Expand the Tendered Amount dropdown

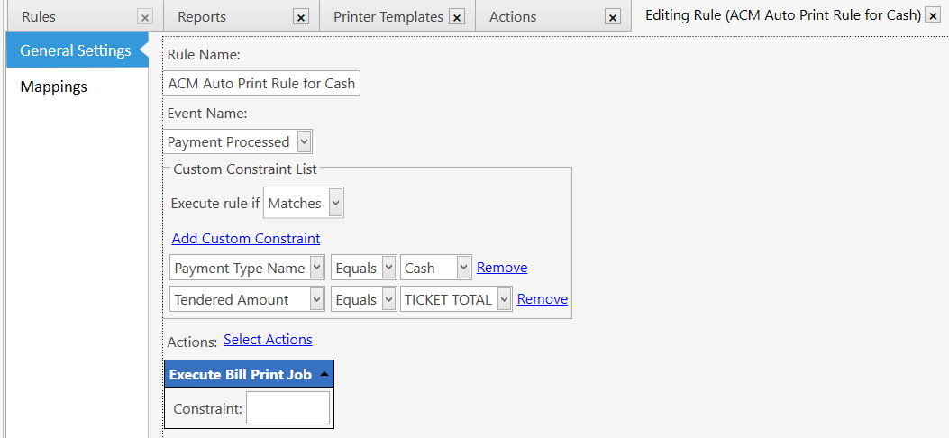[316, 299]
